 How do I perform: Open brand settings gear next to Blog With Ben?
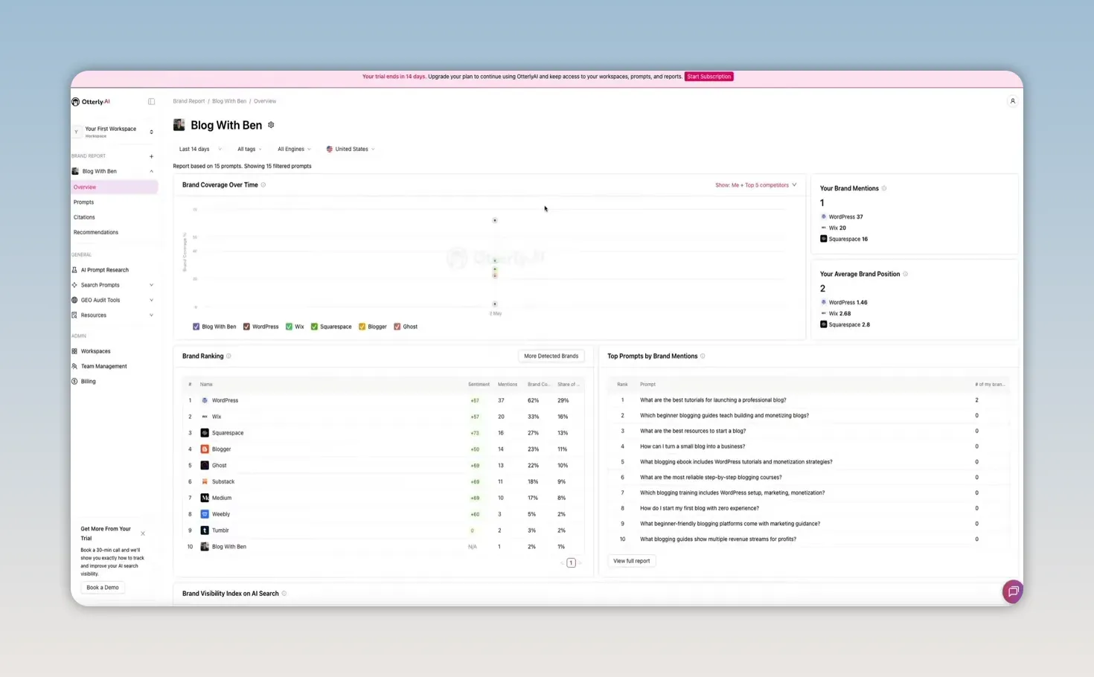pos(271,125)
